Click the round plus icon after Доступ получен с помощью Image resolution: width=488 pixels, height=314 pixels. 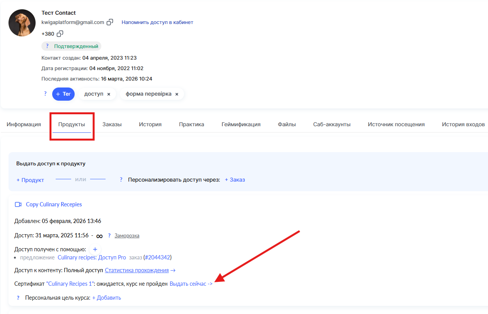[x=95, y=249]
